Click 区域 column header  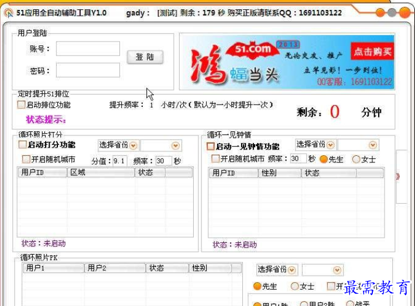[101, 172]
